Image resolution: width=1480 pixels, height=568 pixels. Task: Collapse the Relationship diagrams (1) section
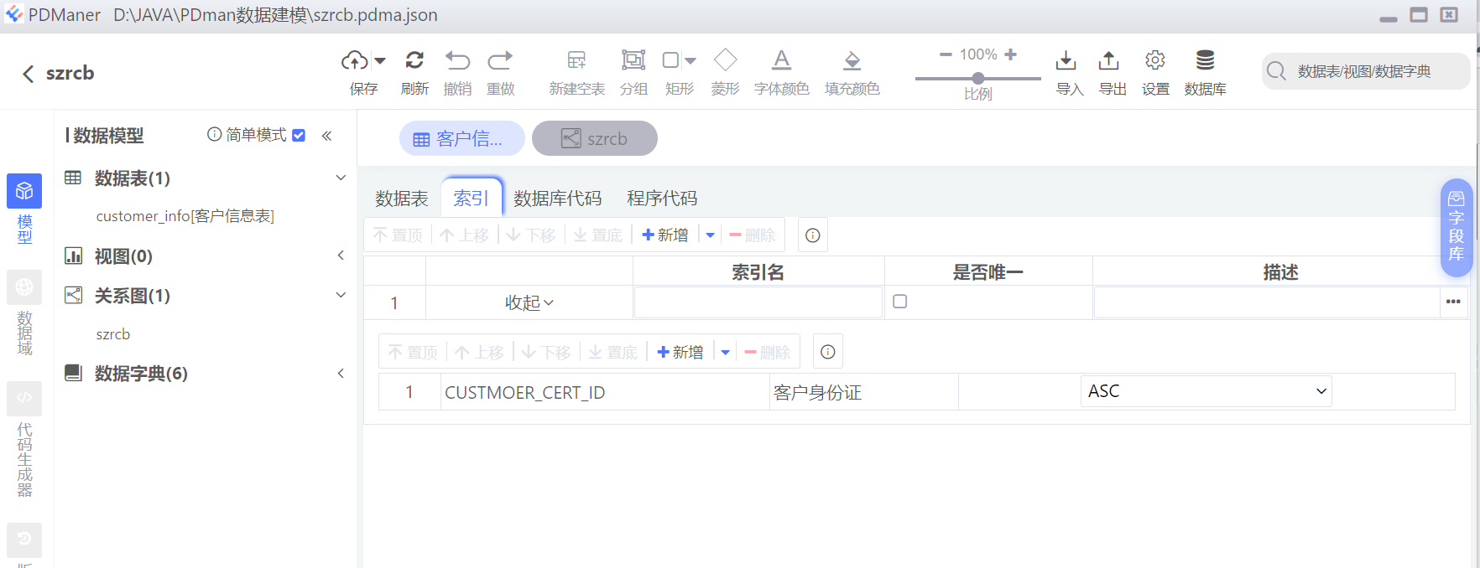click(x=341, y=295)
